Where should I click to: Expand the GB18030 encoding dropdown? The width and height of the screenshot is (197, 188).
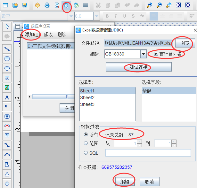click(x=144, y=54)
